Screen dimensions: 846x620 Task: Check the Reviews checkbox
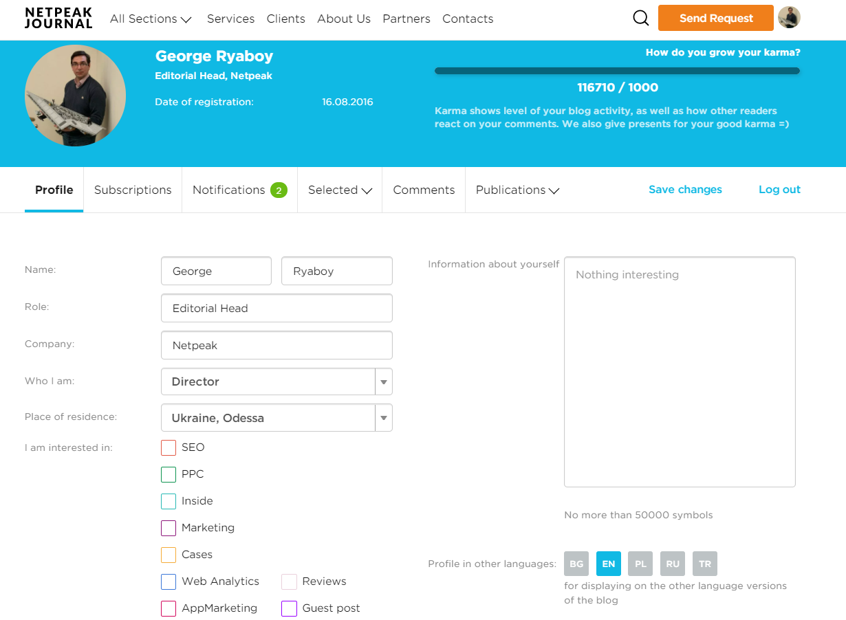click(x=289, y=582)
